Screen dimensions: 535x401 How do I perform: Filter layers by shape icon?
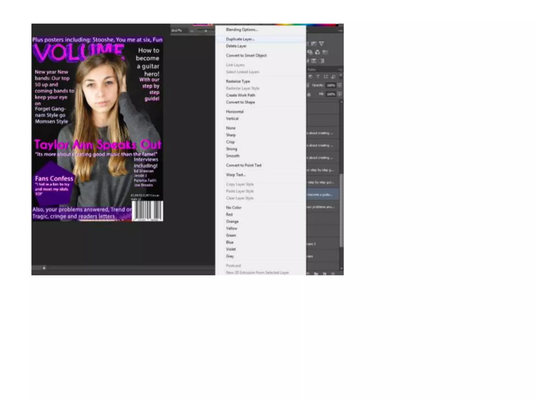[325, 76]
